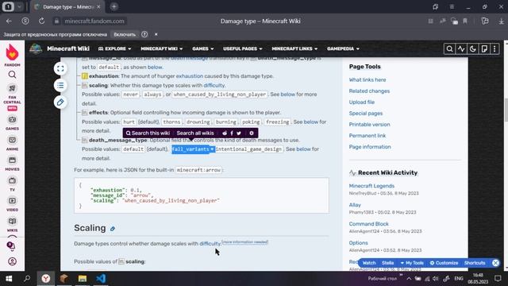Open Printable version link
The height and width of the screenshot is (286, 508).
pos(369,125)
